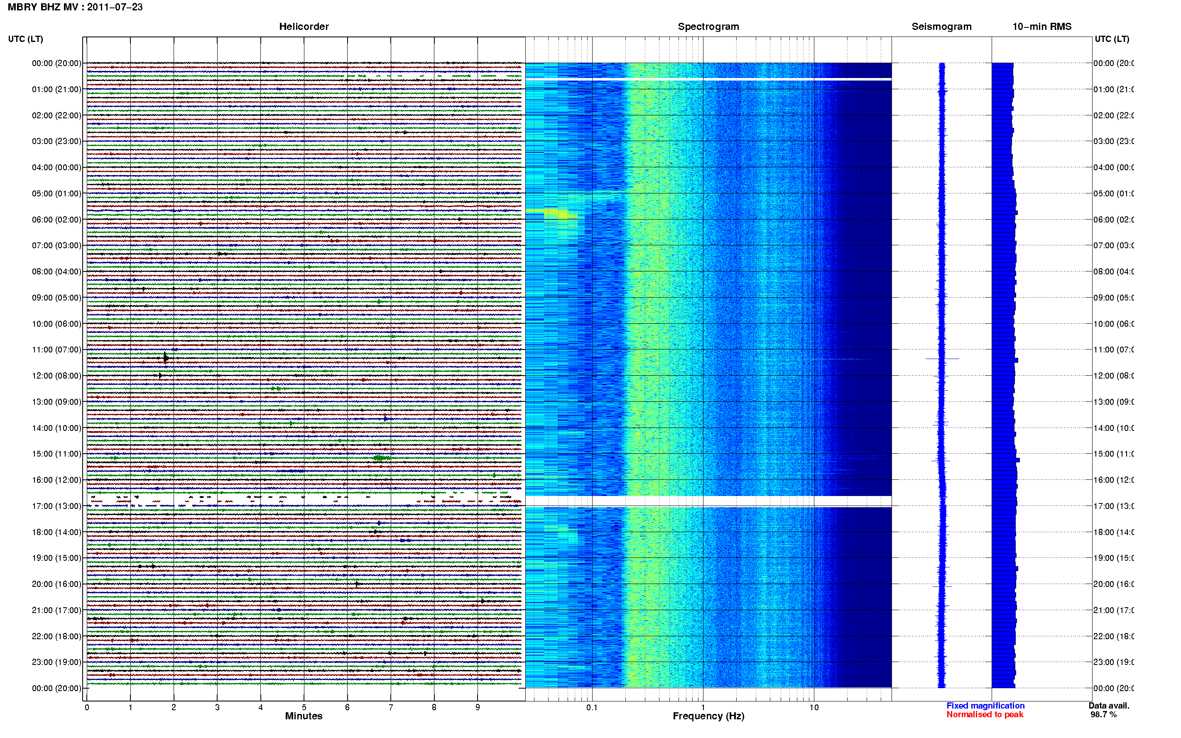Click the seismogram spike near 11:00
Screen dimensions: 1181x738
942,359
